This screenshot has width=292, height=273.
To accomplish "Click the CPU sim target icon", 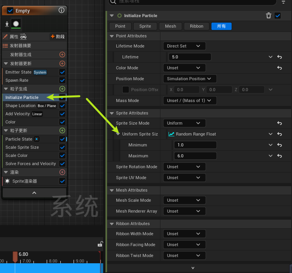I will pos(23,37).
